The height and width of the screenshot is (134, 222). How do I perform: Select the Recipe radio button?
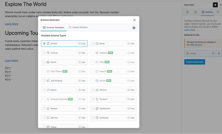[44, 108]
